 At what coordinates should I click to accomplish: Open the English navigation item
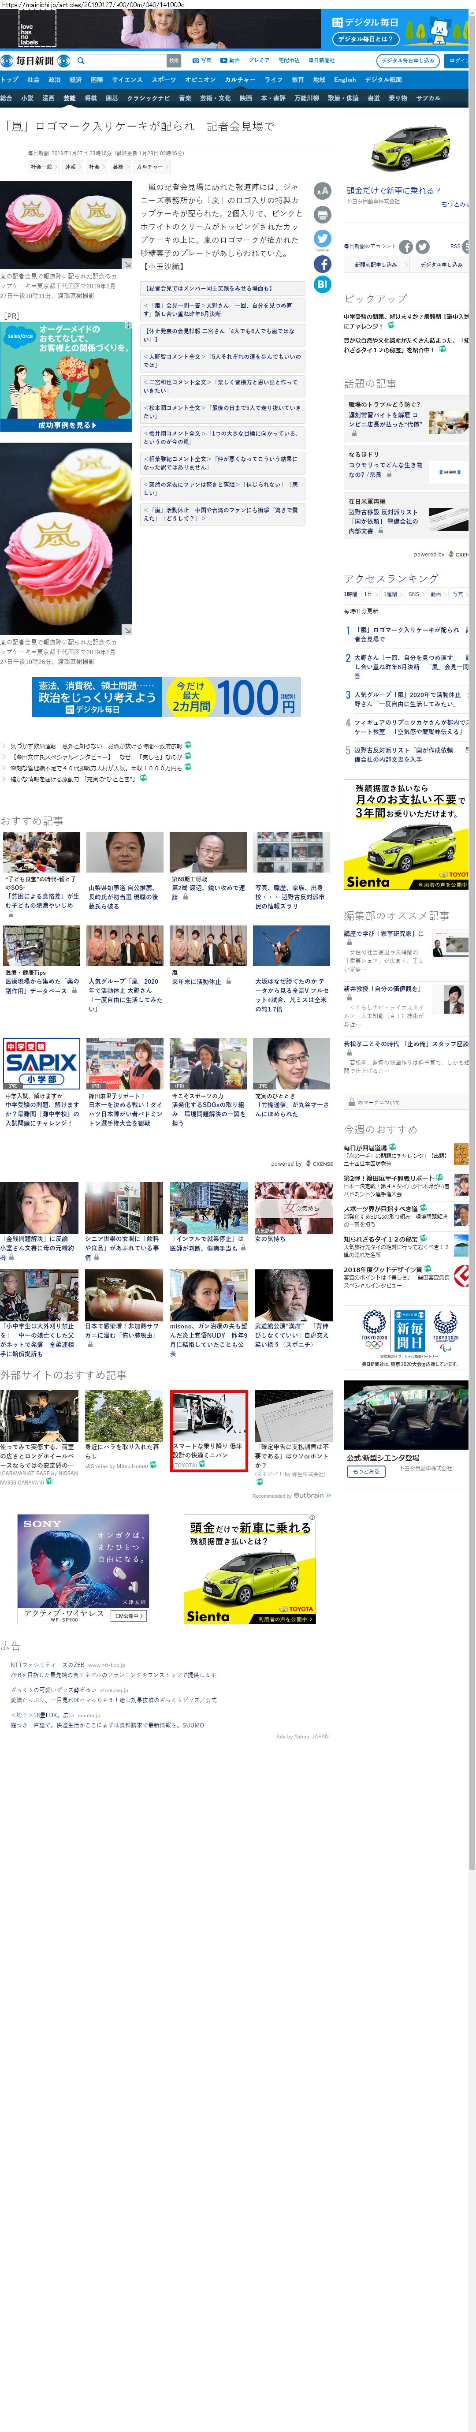[x=345, y=80]
